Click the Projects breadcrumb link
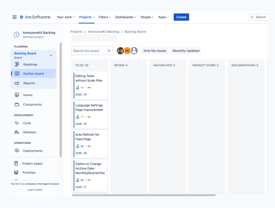 76,32
